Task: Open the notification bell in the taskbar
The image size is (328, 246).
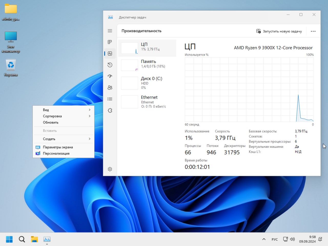Action: tap(320, 239)
